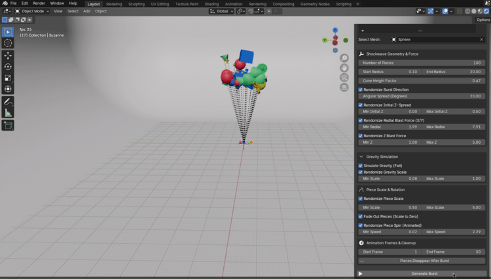This screenshot has width=491, height=279.
Task: Uncheck Randomize Z Blast Force
Action: [361, 136]
